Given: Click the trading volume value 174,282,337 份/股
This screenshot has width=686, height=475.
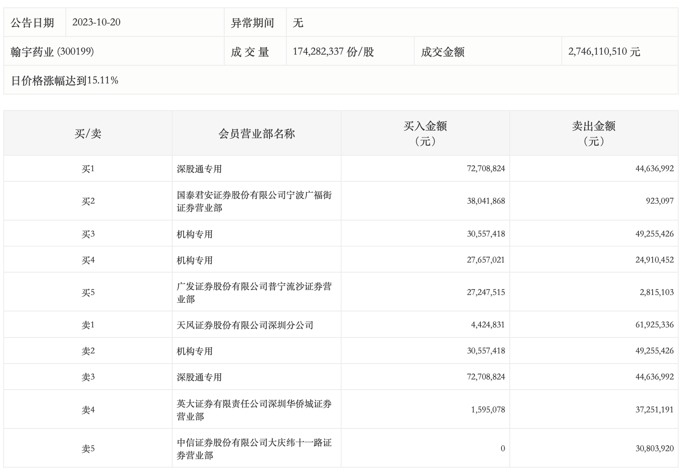Looking at the screenshot, I should point(333,52).
